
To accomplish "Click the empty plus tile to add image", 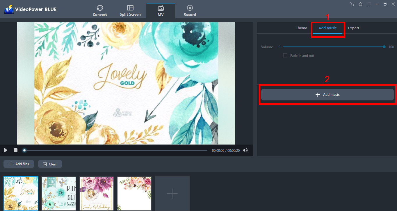I will point(172,193).
